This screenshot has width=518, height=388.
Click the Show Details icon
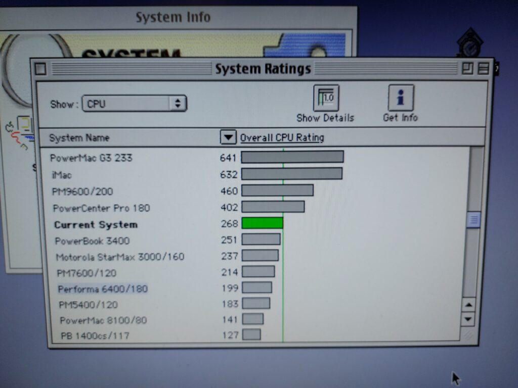326,98
